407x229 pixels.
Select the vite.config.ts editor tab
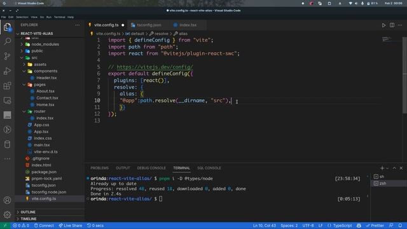(106, 25)
